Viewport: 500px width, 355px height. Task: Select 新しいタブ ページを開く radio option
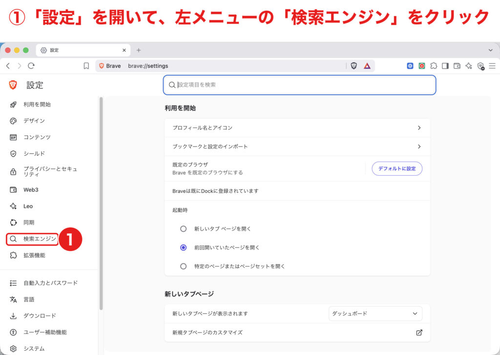coord(184,229)
